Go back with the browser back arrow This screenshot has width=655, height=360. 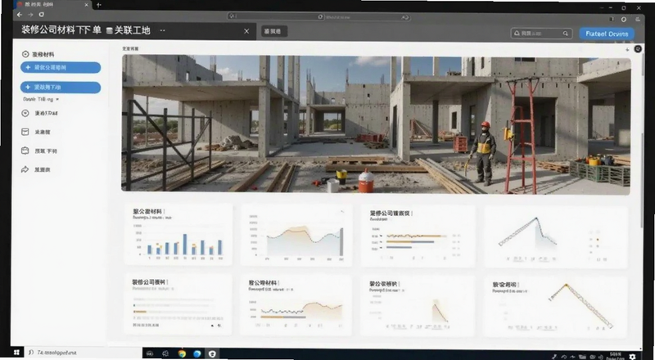(20, 15)
